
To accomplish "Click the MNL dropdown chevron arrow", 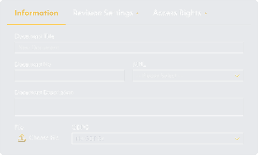I will pyautogui.click(x=237, y=76).
